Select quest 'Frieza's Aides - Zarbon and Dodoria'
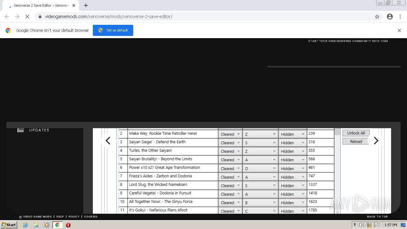 tap(160, 176)
